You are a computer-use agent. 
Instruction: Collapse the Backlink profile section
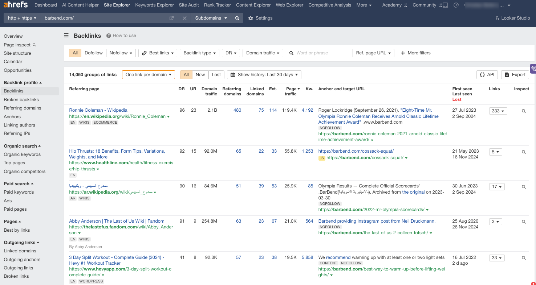tap(23, 83)
